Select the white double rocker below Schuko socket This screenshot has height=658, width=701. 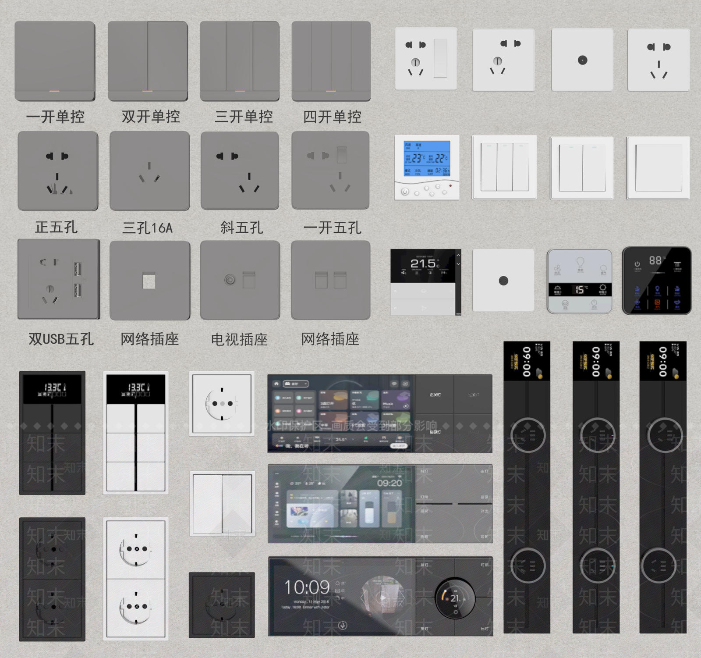(223, 504)
